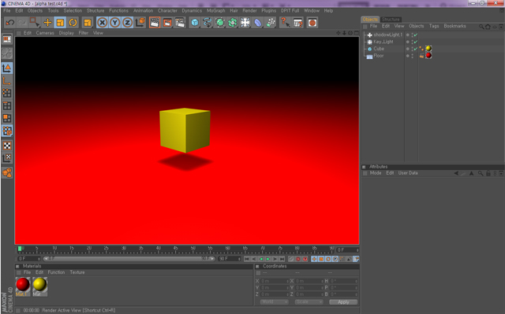
Task: Select the Model mode sidebar icon
Action: coord(7,68)
